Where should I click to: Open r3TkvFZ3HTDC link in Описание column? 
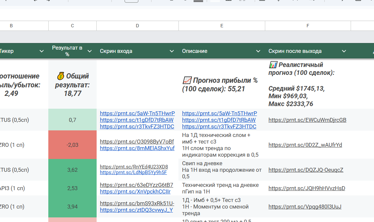coord(219,127)
